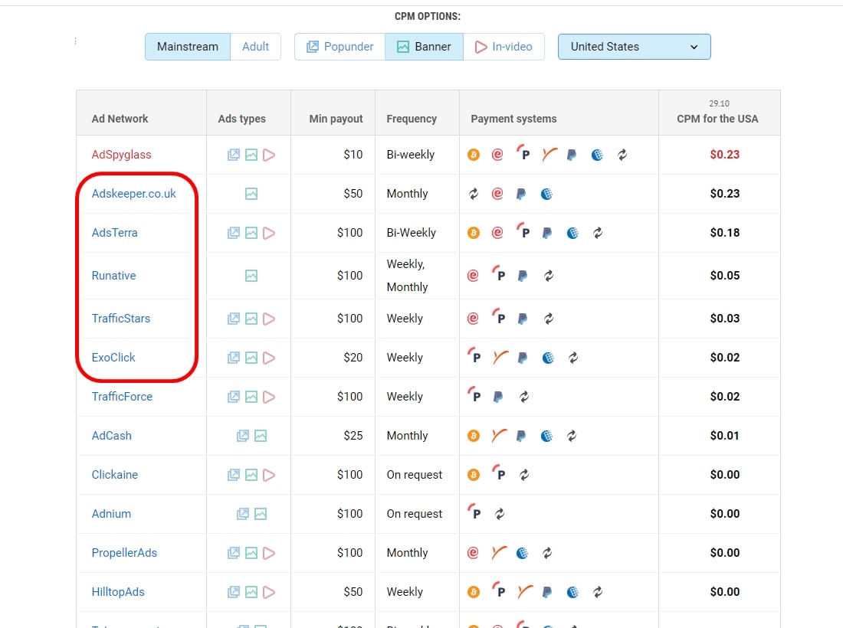
Task: Open the TrafficForce network link
Action: coord(122,397)
